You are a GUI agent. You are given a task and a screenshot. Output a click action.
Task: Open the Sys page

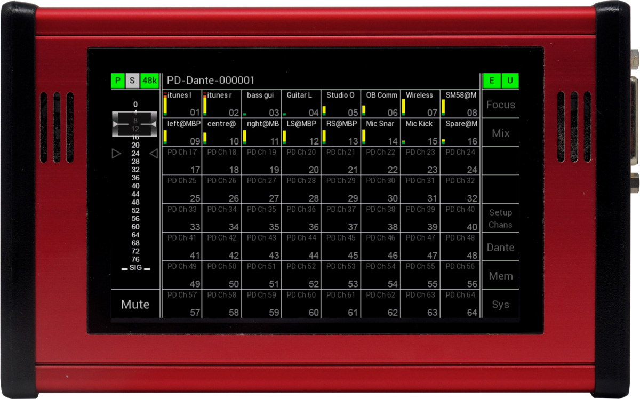tap(500, 305)
